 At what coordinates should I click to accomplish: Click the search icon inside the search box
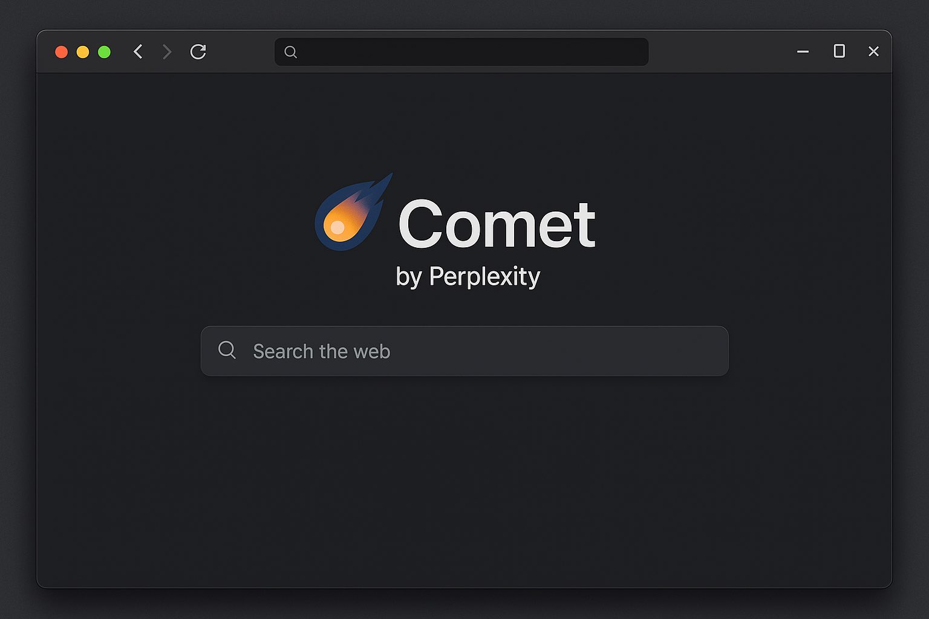227,350
